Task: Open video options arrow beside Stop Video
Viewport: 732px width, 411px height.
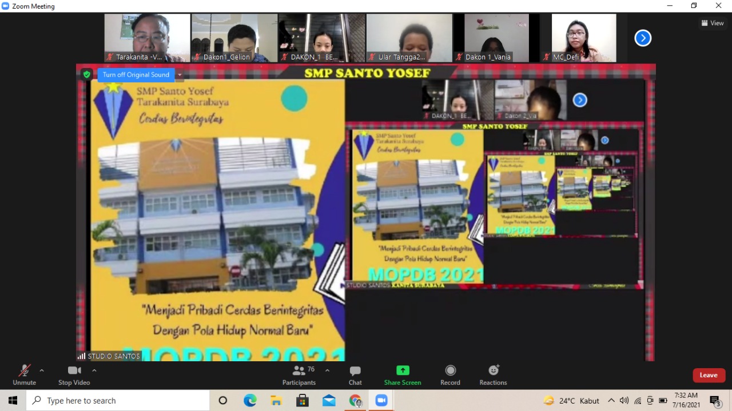Action: (x=94, y=370)
